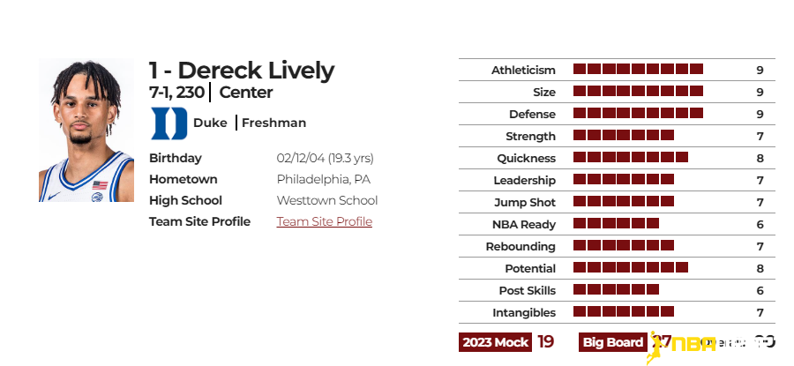The height and width of the screenshot is (366, 794).
Task: Click the Athleticism rating bar
Action: point(638,70)
